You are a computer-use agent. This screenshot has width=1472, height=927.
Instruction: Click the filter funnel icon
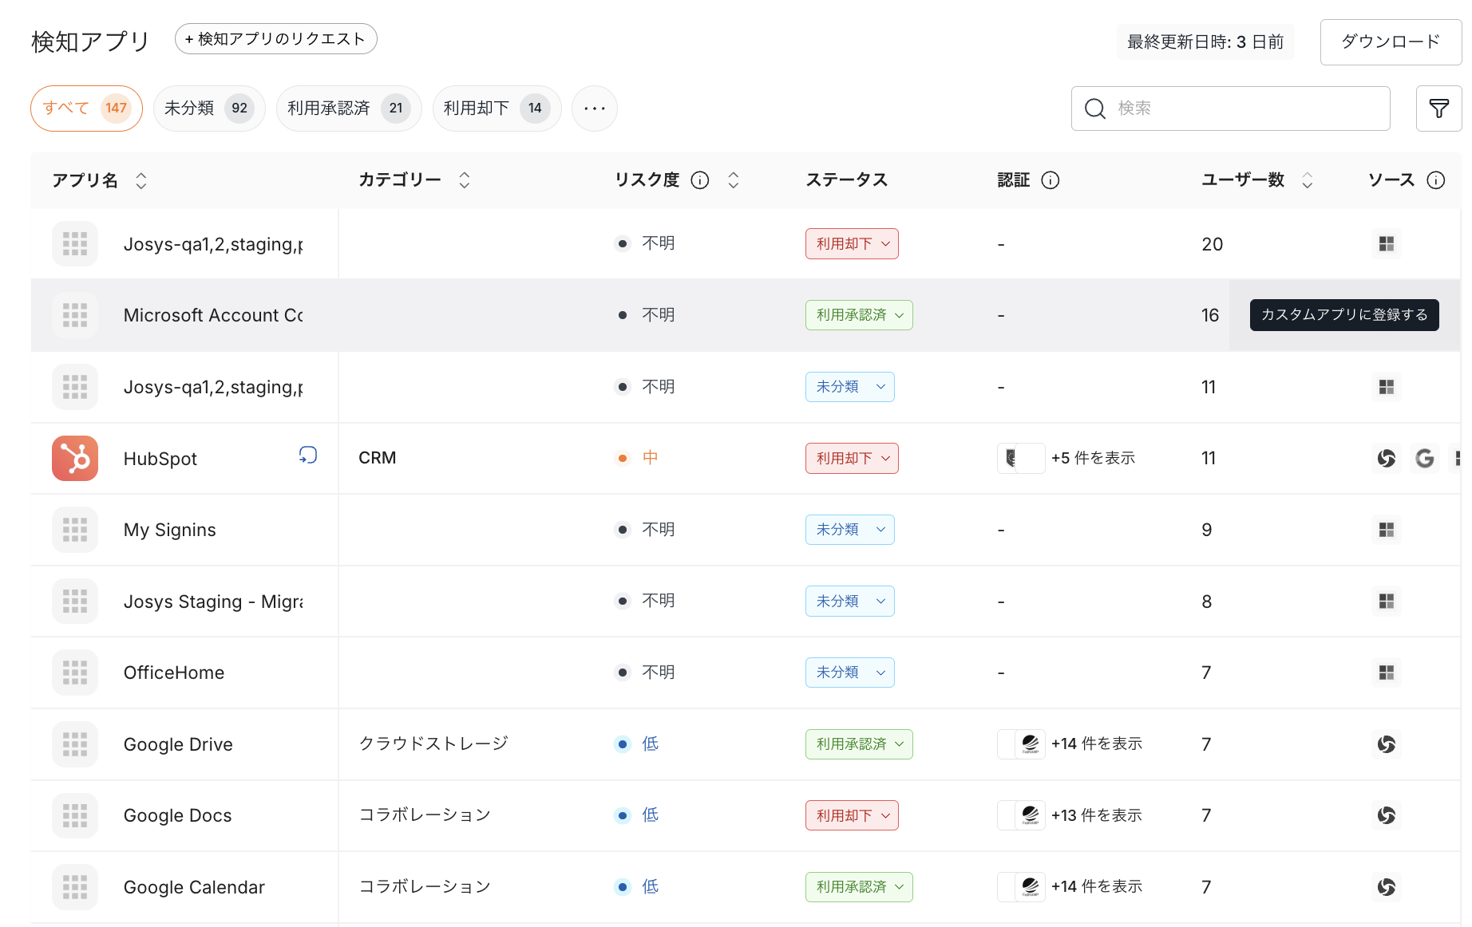click(1438, 108)
